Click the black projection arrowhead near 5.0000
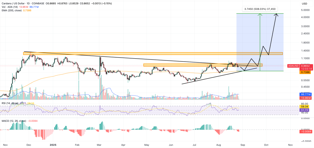This screenshot has width=314, height=148. point(277,15)
